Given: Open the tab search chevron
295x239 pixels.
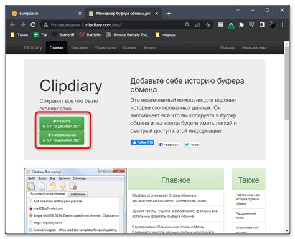Looking at the screenshot, I should click(x=238, y=10).
